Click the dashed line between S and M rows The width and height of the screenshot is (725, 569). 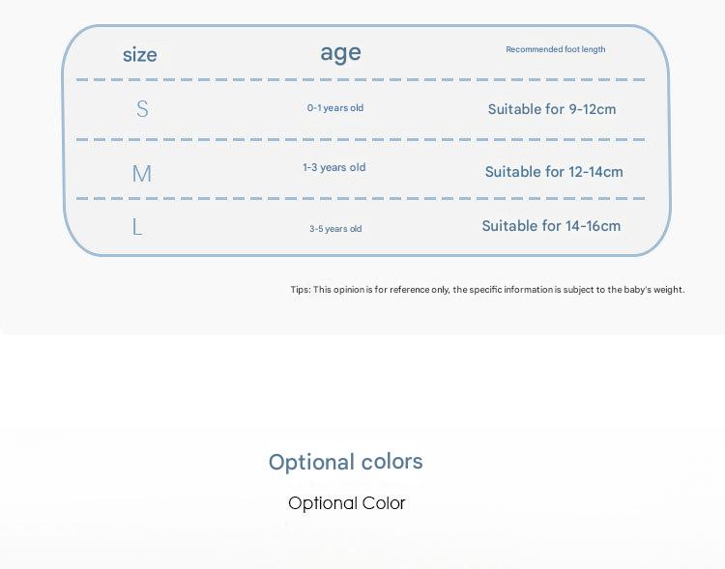pos(361,139)
